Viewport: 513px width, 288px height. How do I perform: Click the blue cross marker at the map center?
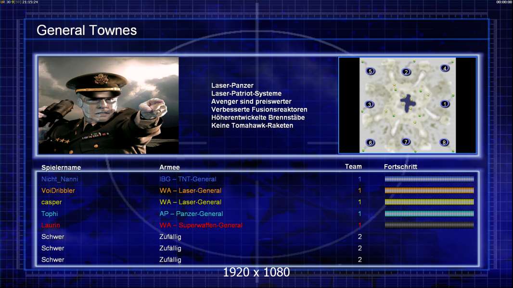pyautogui.click(x=408, y=103)
